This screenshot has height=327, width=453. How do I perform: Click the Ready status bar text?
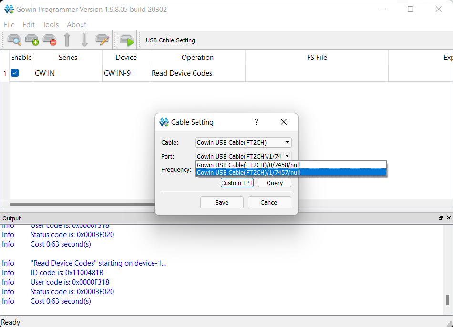point(10,322)
